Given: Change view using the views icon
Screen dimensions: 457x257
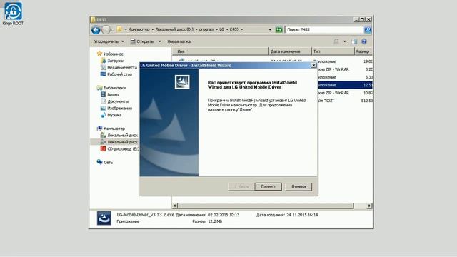Looking at the screenshot, I should 336,41.
